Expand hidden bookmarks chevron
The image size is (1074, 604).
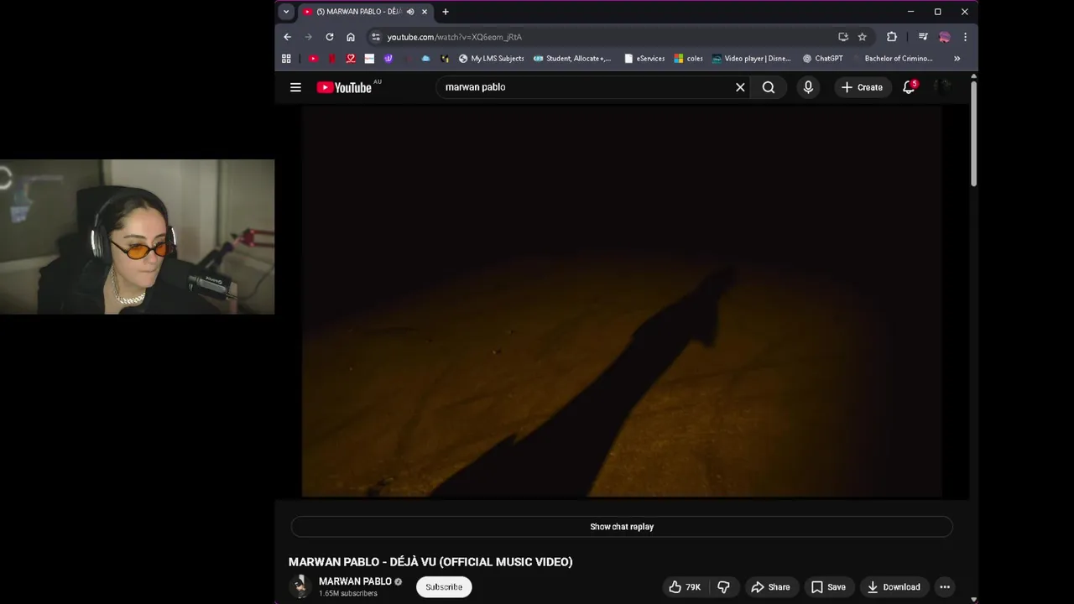[957, 59]
